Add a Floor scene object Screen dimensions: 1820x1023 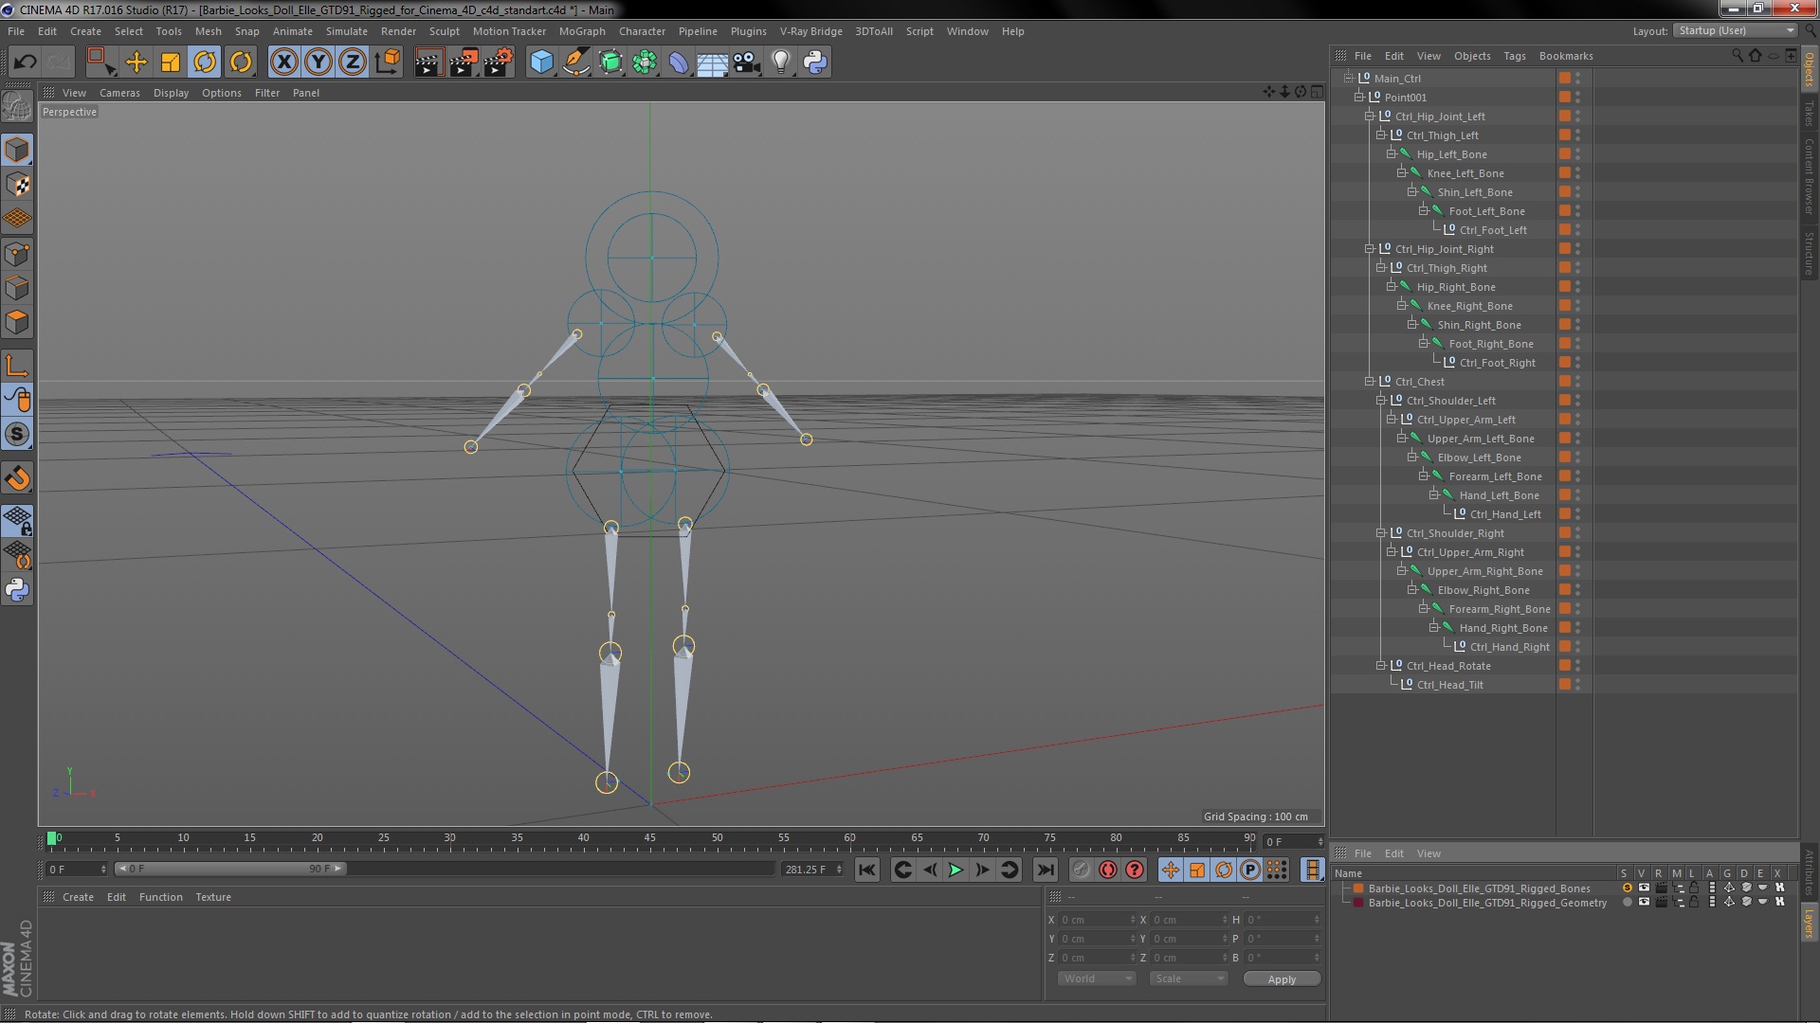pos(712,63)
